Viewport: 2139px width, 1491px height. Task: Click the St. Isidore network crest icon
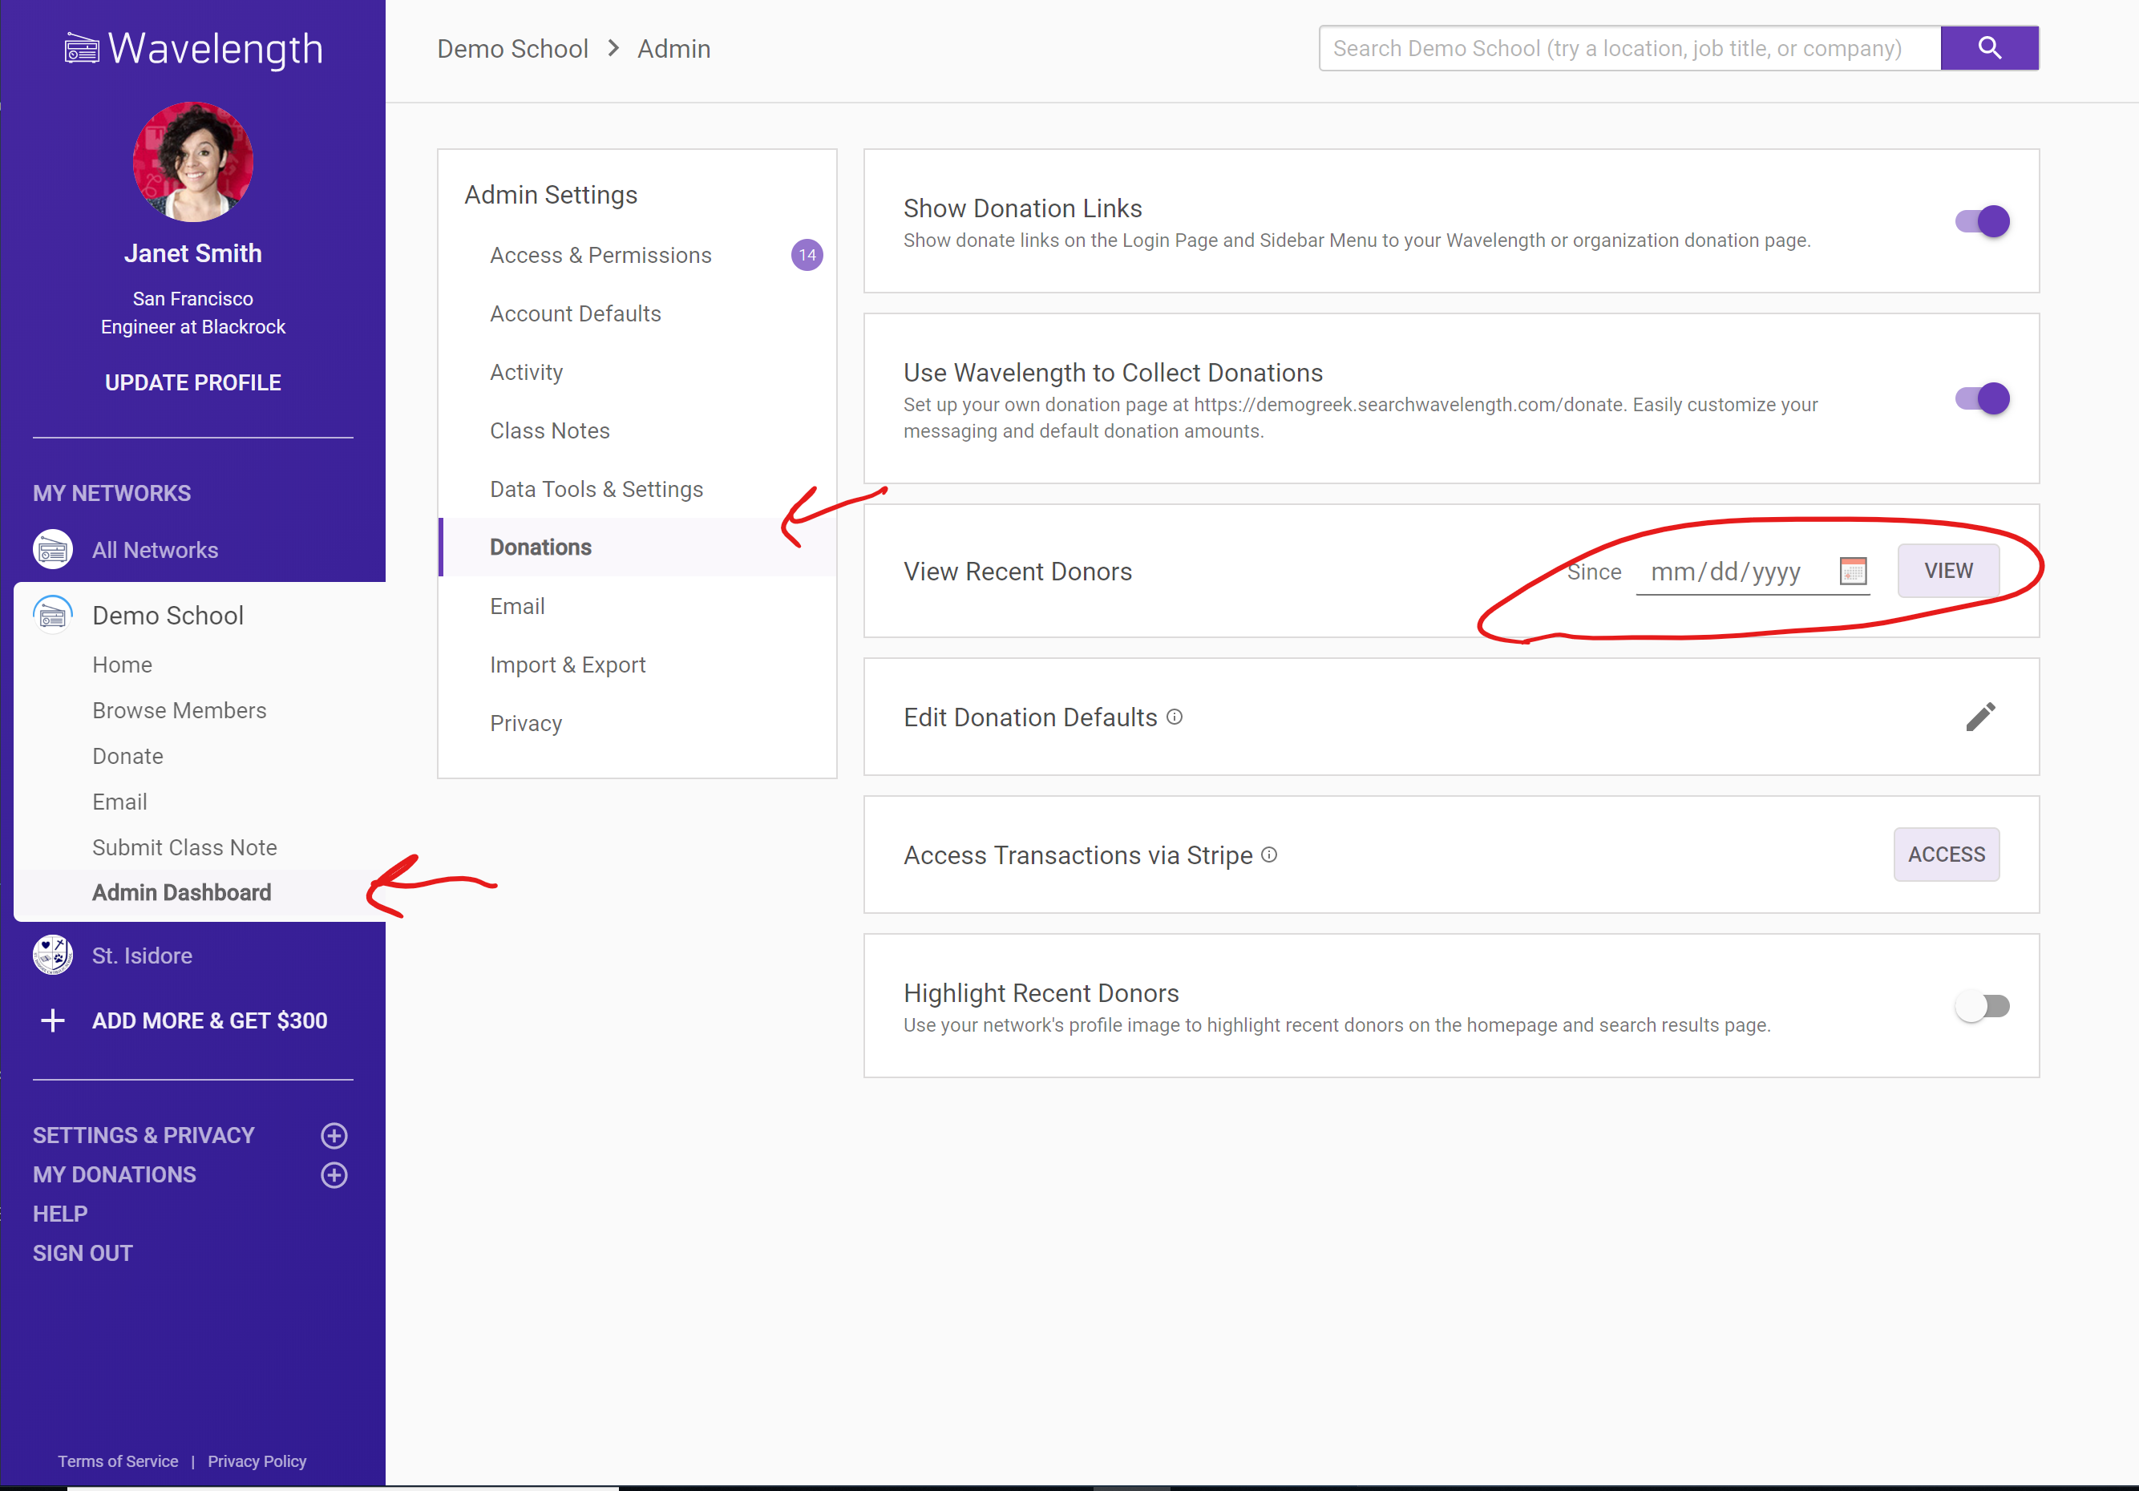tap(53, 955)
